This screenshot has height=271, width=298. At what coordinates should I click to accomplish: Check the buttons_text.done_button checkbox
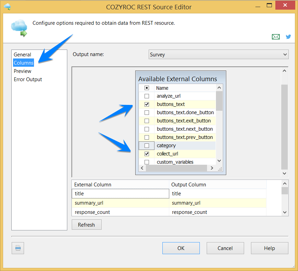(147, 112)
